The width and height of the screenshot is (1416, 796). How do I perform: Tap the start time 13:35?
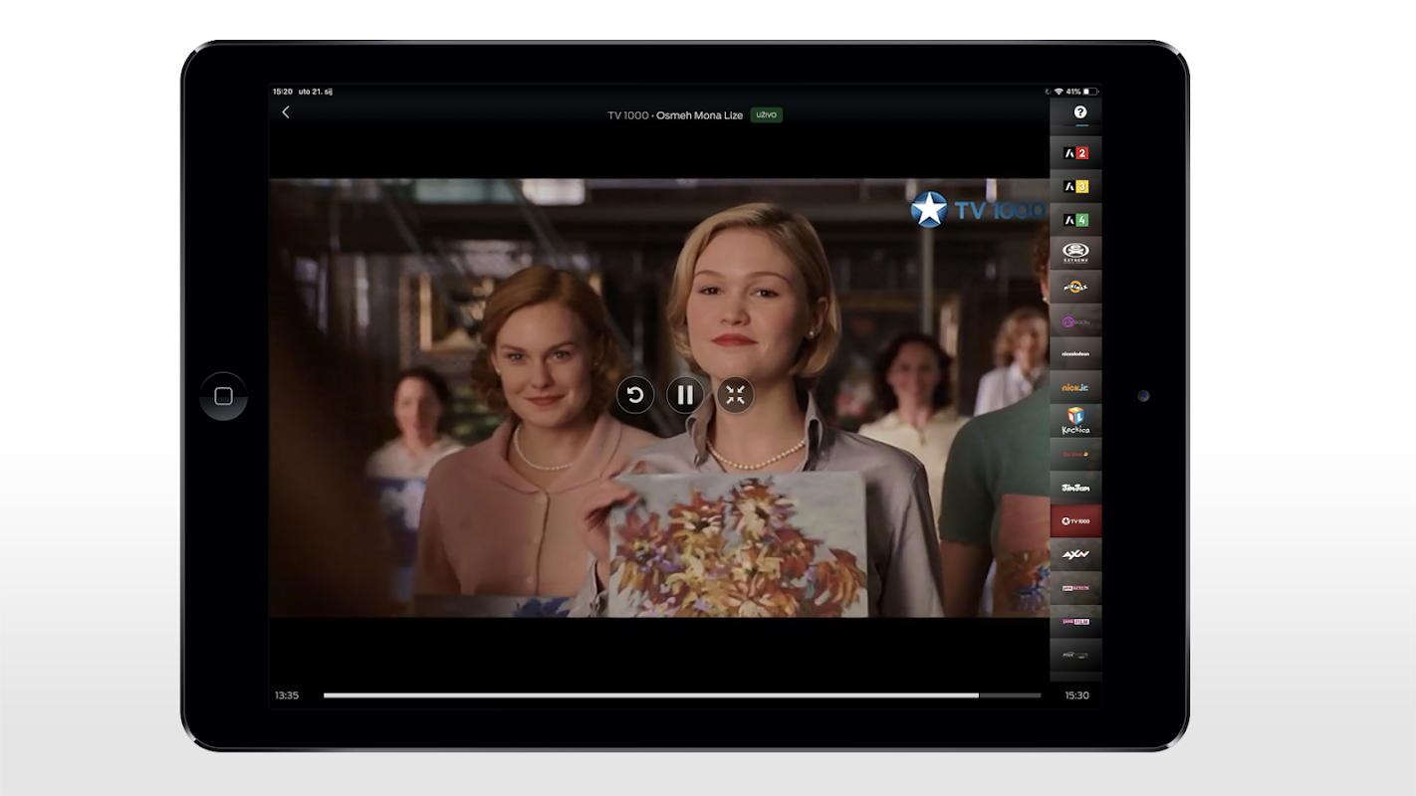click(x=287, y=696)
